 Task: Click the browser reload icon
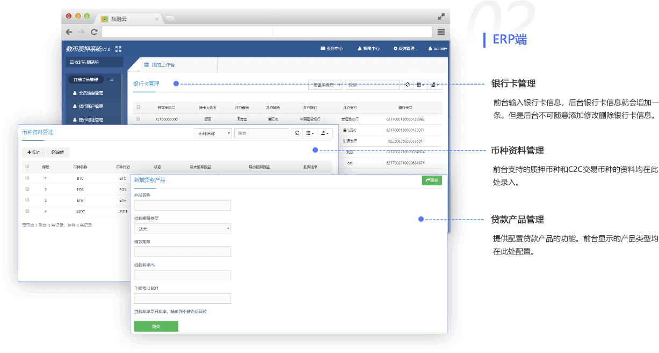pyautogui.click(x=94, y=32)
